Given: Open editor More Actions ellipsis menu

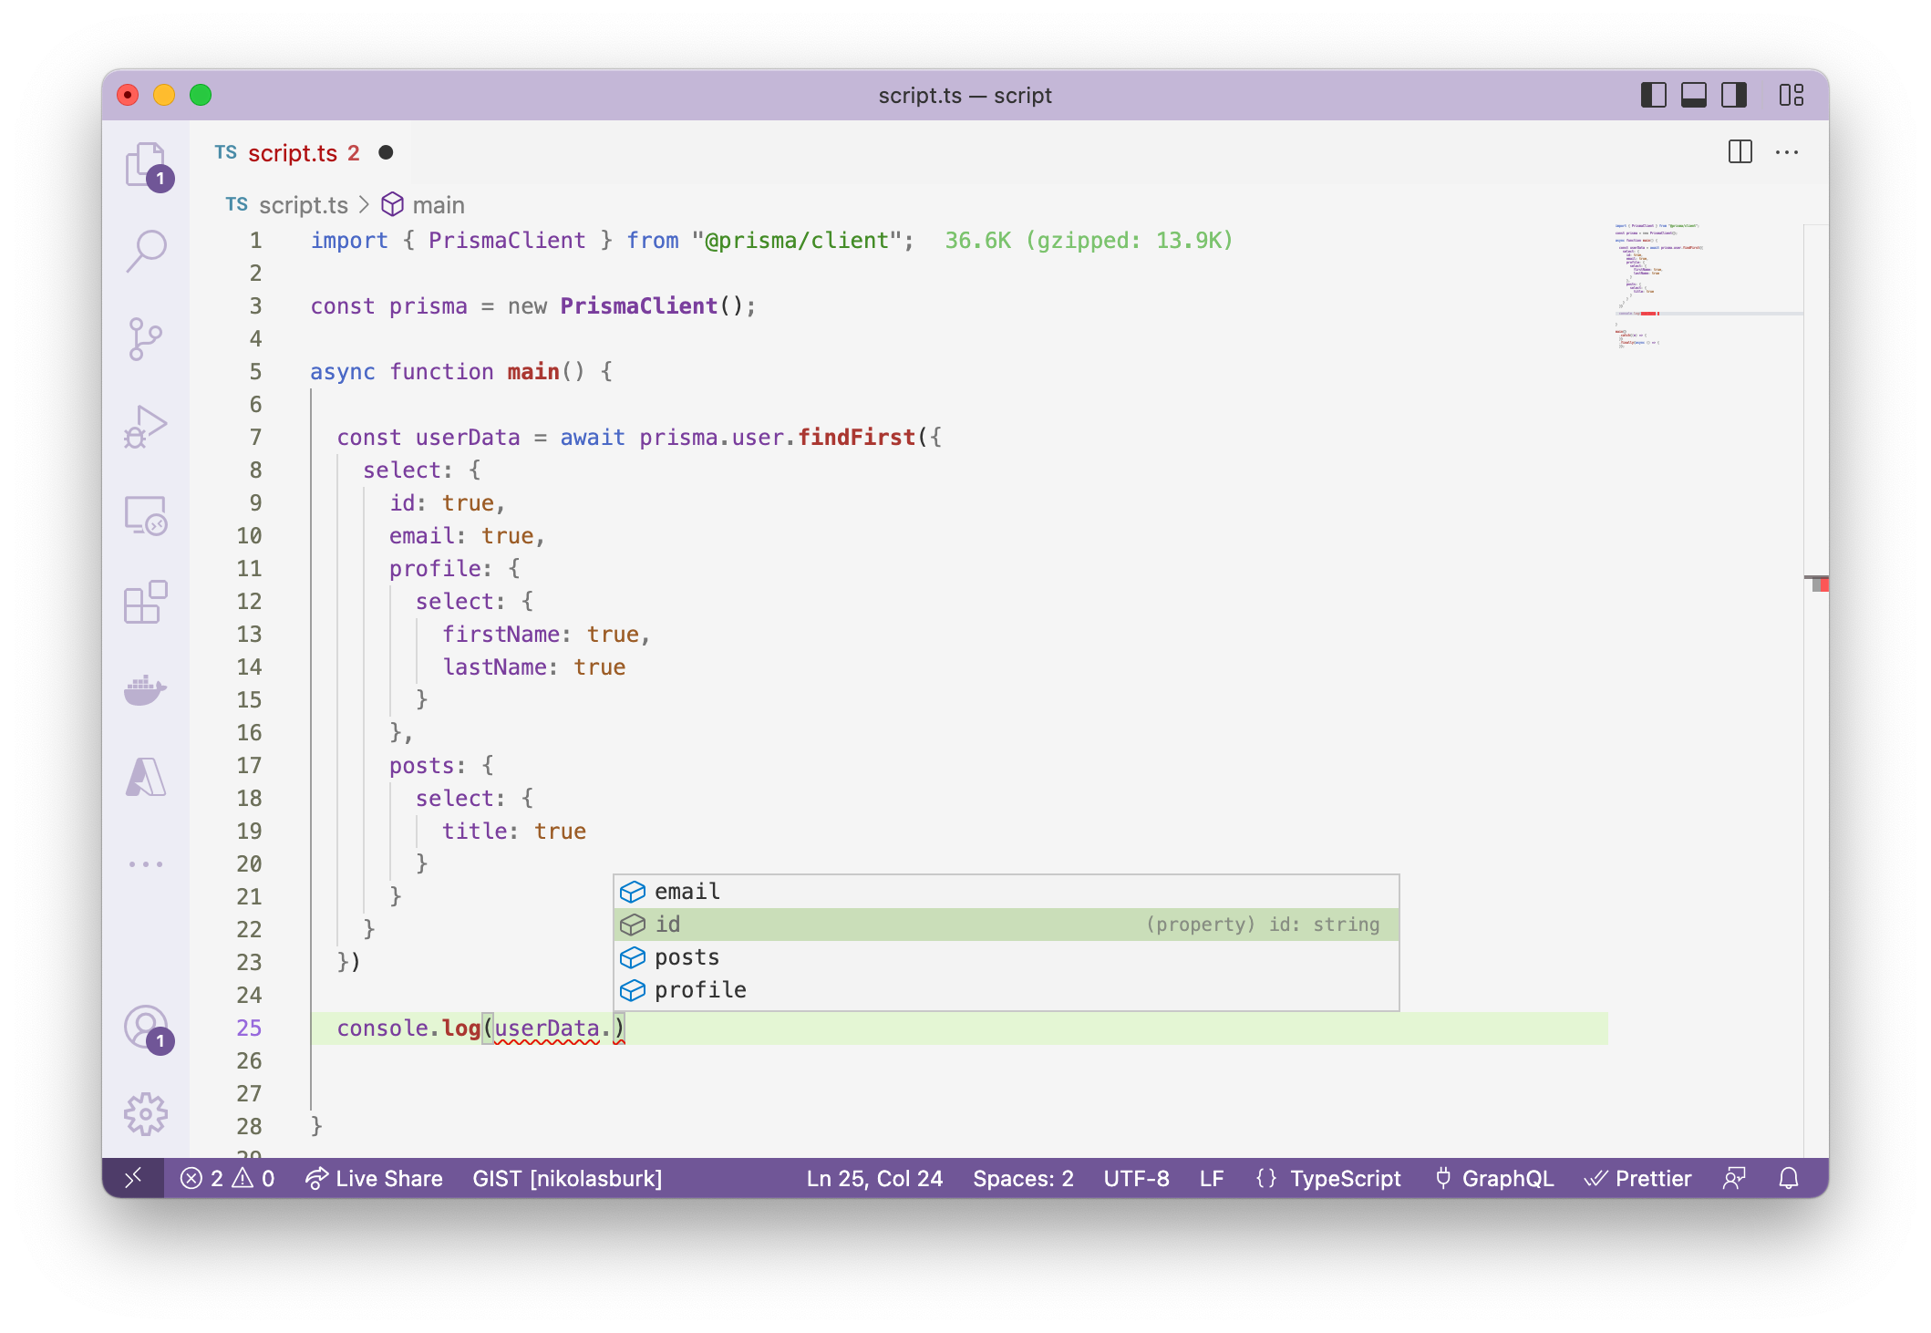Looking at the screenshot, I should pyautogui.click(x=1786, y=152).
